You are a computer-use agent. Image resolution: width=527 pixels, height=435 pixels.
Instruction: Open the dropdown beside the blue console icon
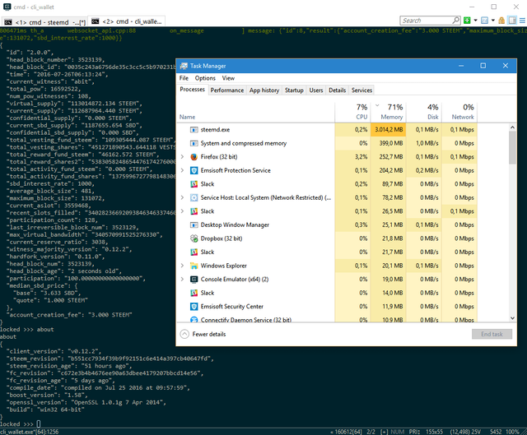(x=492, y=21)
